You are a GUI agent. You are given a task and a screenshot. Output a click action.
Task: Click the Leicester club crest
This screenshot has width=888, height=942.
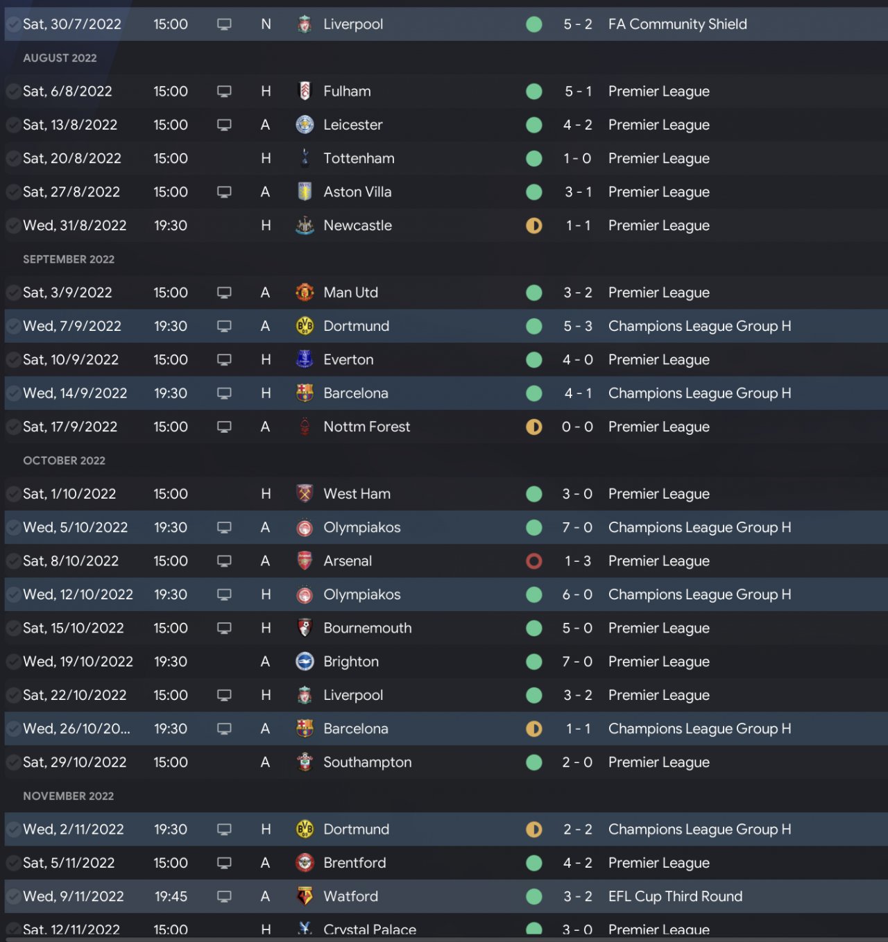305,125
